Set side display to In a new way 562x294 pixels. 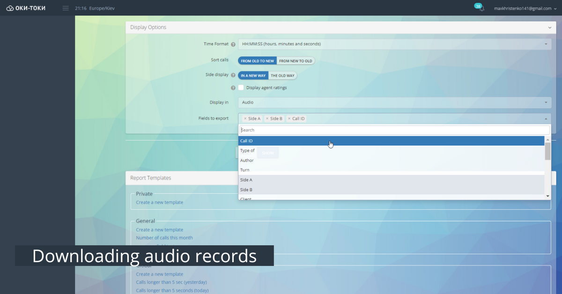tap(253, 75)
